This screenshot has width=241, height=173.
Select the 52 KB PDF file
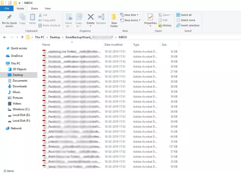[110, 52]
